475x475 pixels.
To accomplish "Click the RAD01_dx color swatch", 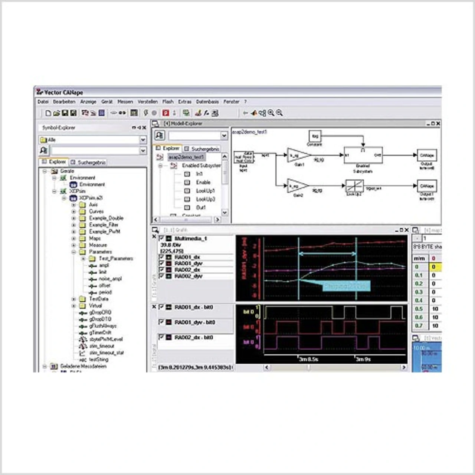I will click(168, 257).
